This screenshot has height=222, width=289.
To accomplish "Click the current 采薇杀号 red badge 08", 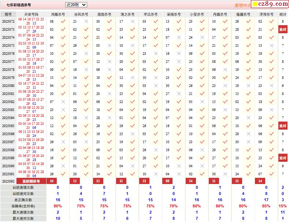I will (x=167, y=181).
